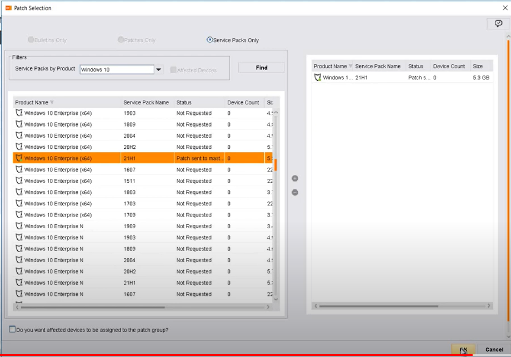The width and height of the screenshot is (511, 357).
Task: Click the add (plus) patch icon
Action: point(295,178)
